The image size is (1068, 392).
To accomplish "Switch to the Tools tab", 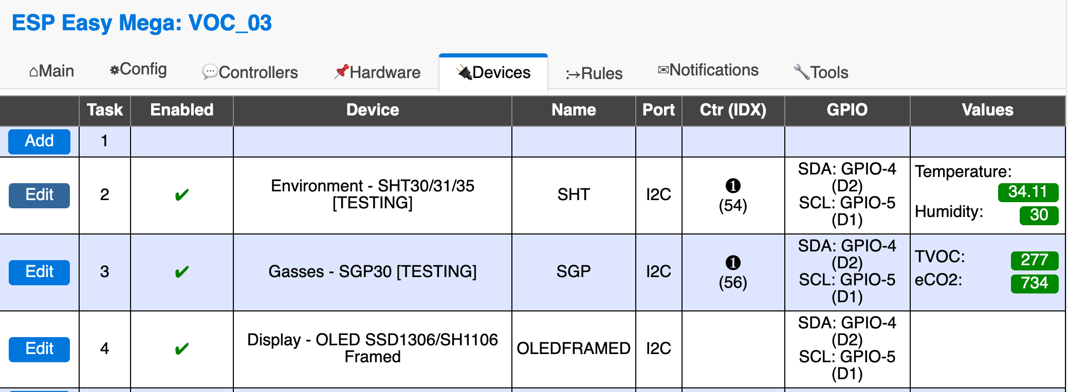I will click(x=821, y=72).
